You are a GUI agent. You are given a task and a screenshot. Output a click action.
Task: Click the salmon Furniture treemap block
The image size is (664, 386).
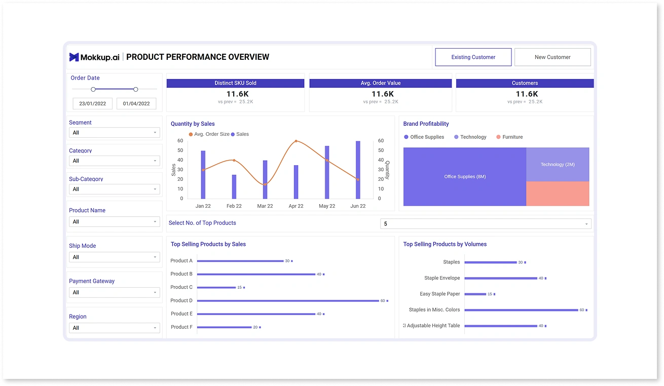tap(558, 194)
